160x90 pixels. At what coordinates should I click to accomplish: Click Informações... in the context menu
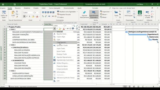pyautogui.click(x=65, y=72)
